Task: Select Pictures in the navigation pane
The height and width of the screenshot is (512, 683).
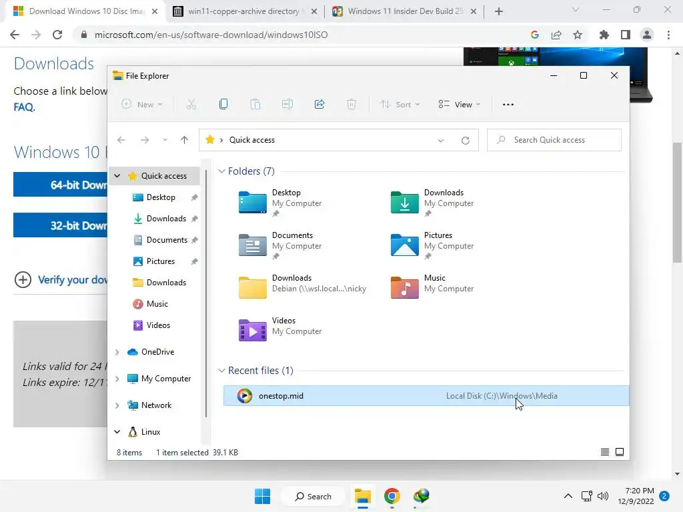Action: click(159, 261)
